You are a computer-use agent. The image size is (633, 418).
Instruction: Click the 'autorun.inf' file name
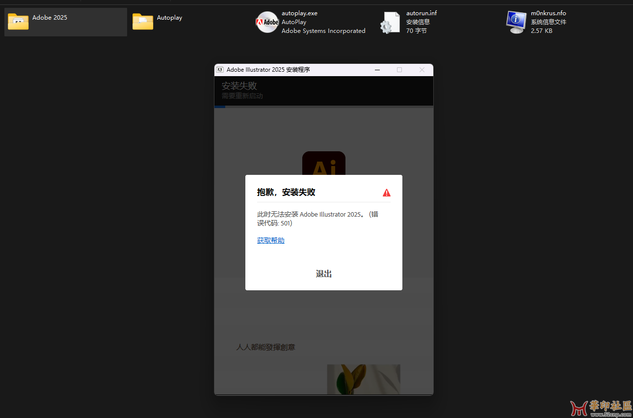click(x=422, y=13)
